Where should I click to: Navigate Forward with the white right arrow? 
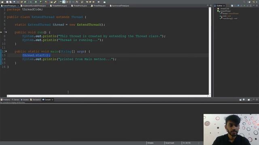pos(98,2)
